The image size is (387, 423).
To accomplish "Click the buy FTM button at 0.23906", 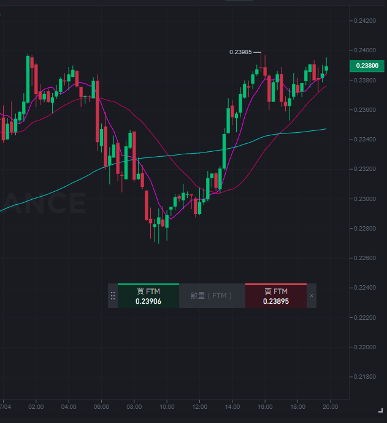I will pos(148,296).
